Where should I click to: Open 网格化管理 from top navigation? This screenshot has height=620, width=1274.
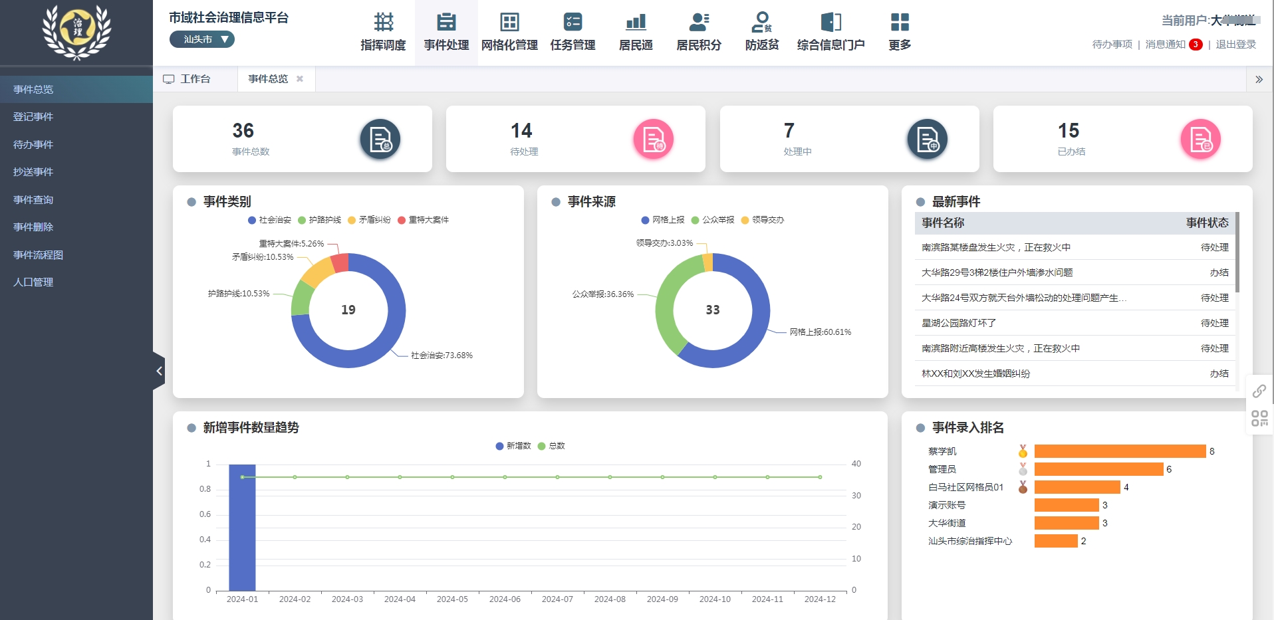tap(509, 32)
